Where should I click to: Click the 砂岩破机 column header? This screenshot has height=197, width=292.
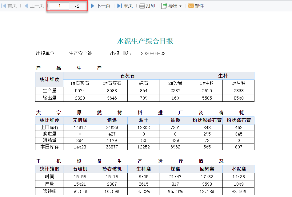coord(112,169)
